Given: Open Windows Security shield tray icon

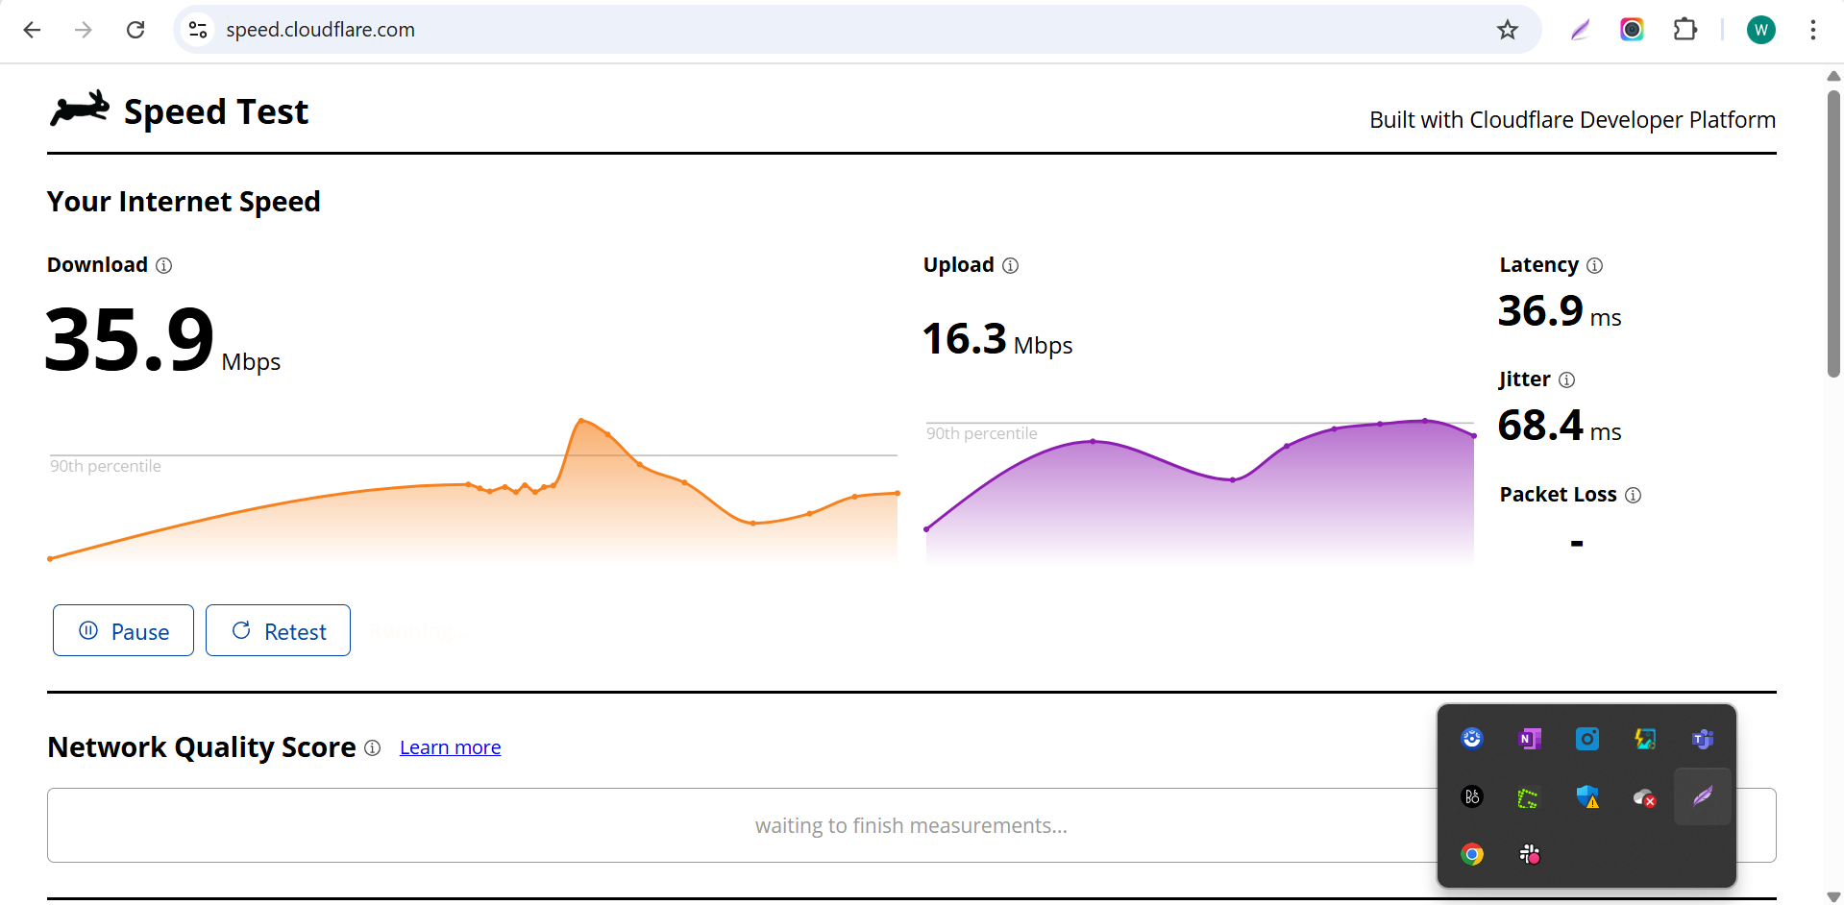Looking at the screenshot, I should pos(1586,796).
